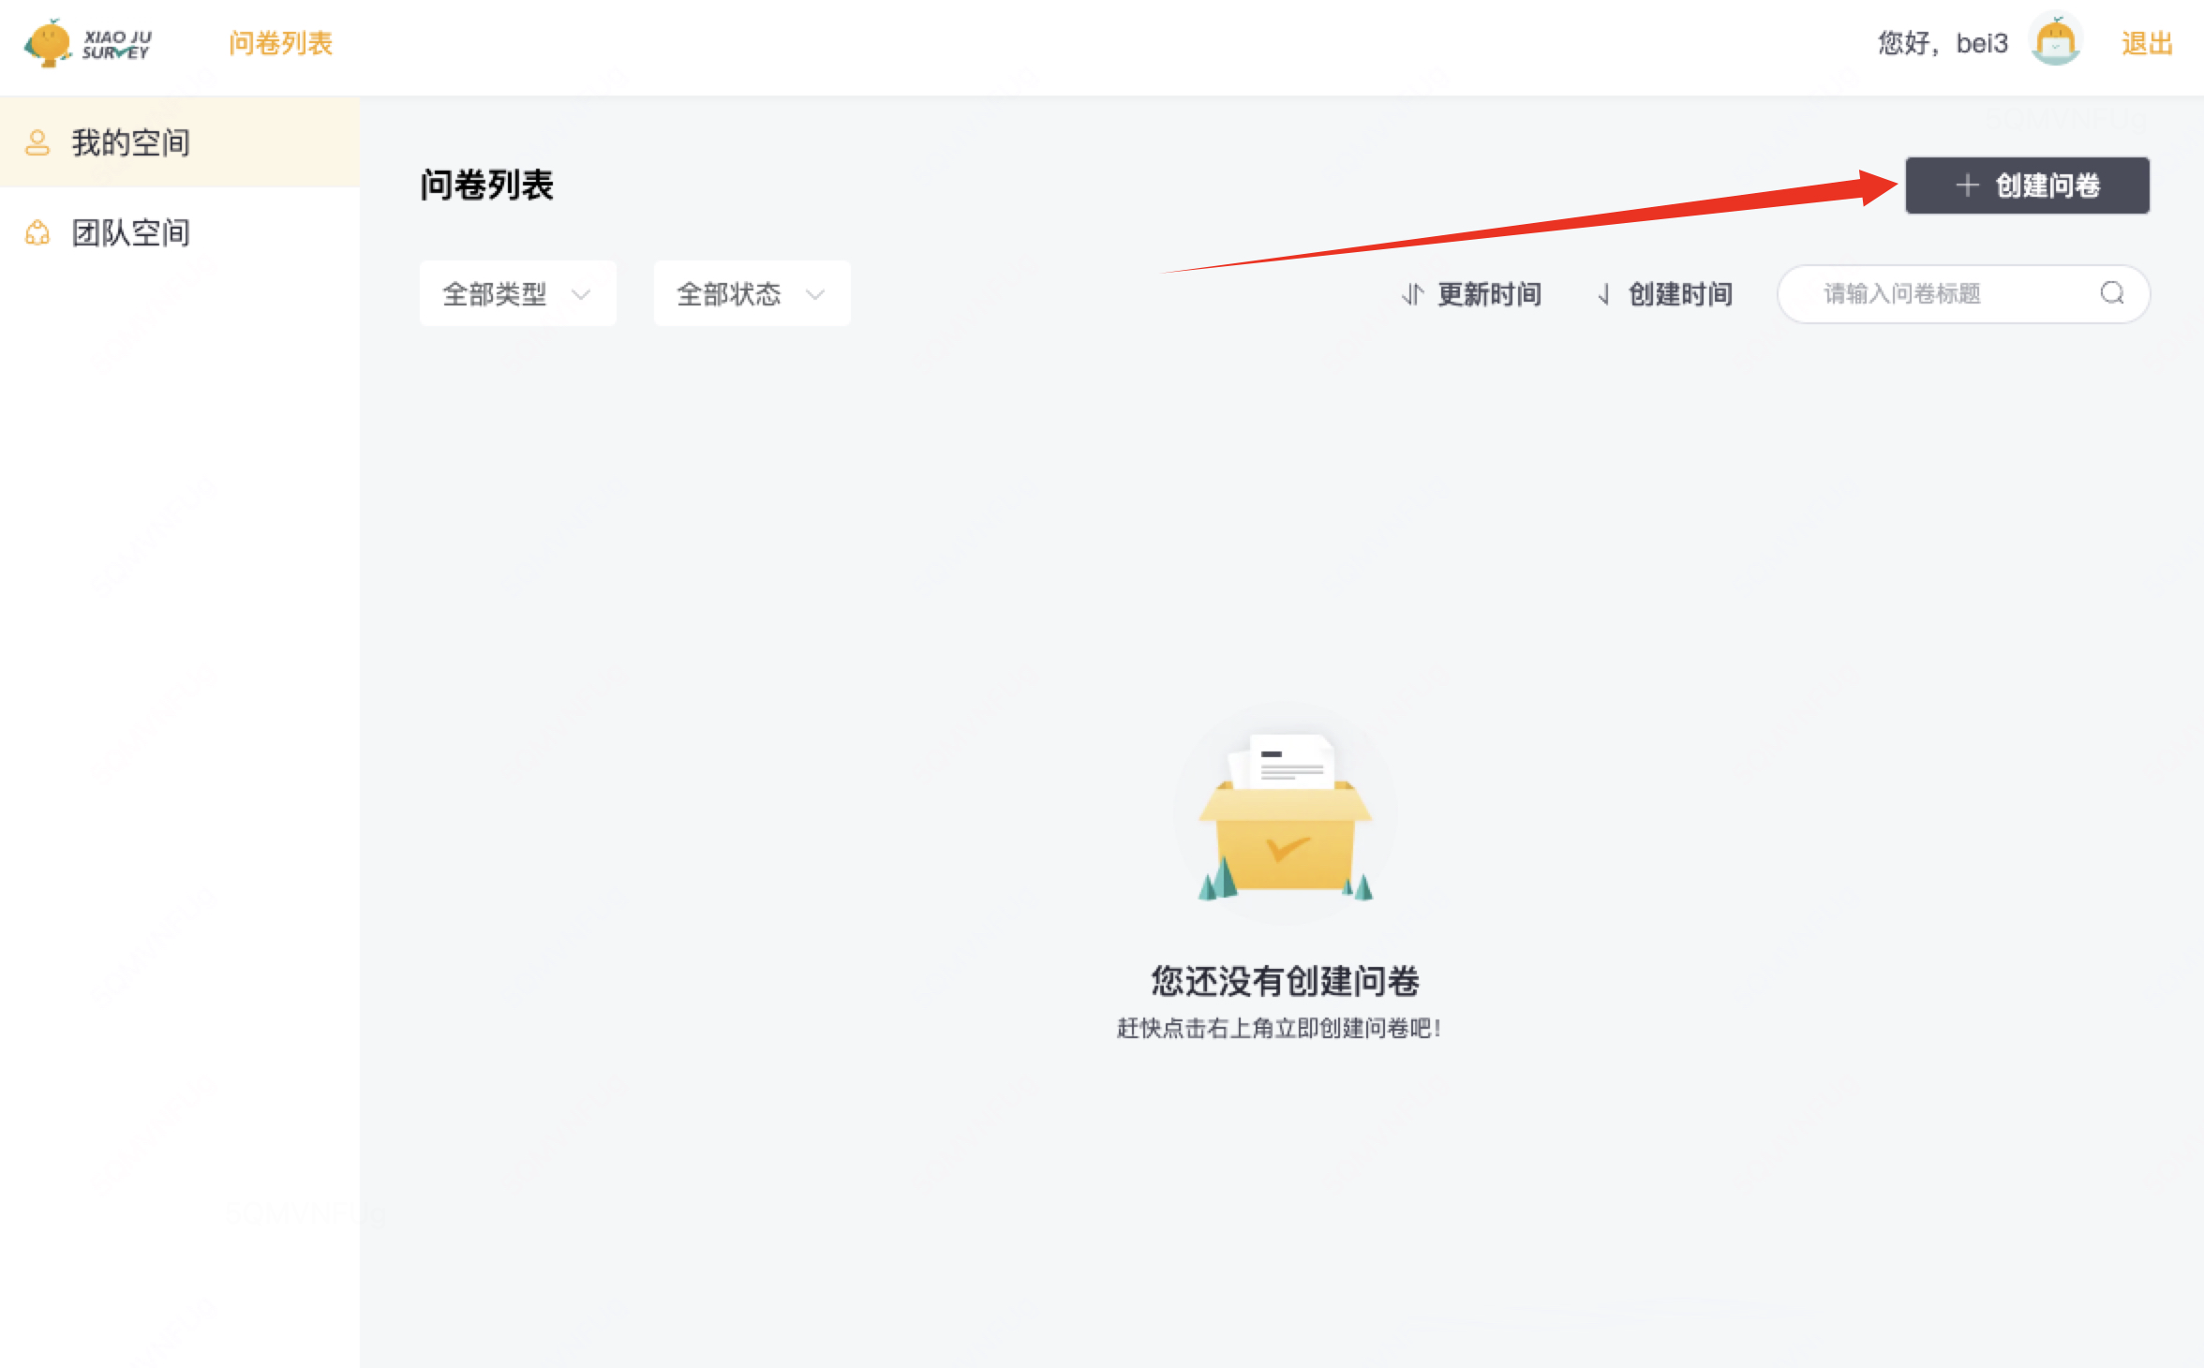Open the 全部类型 dropdown
The image size is (2204, 1368).
[517, 294]
